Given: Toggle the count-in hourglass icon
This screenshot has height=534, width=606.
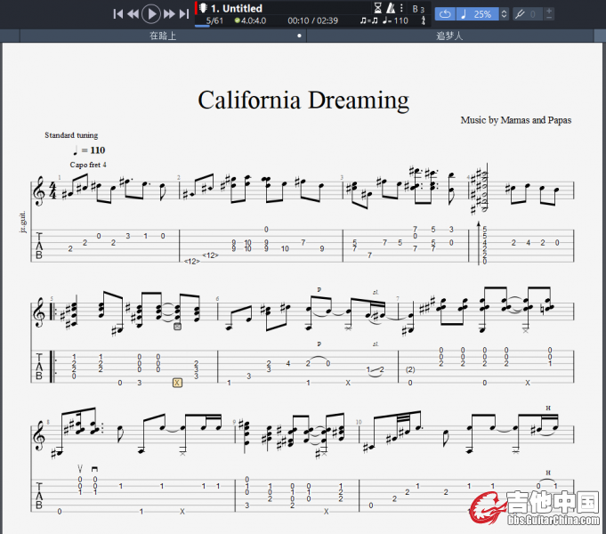Looking at the screenshot, I should (377, 8).
